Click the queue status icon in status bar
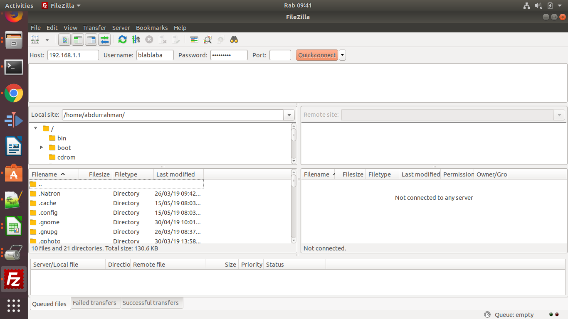The image size is (568, 319). (x=487, y=315)
